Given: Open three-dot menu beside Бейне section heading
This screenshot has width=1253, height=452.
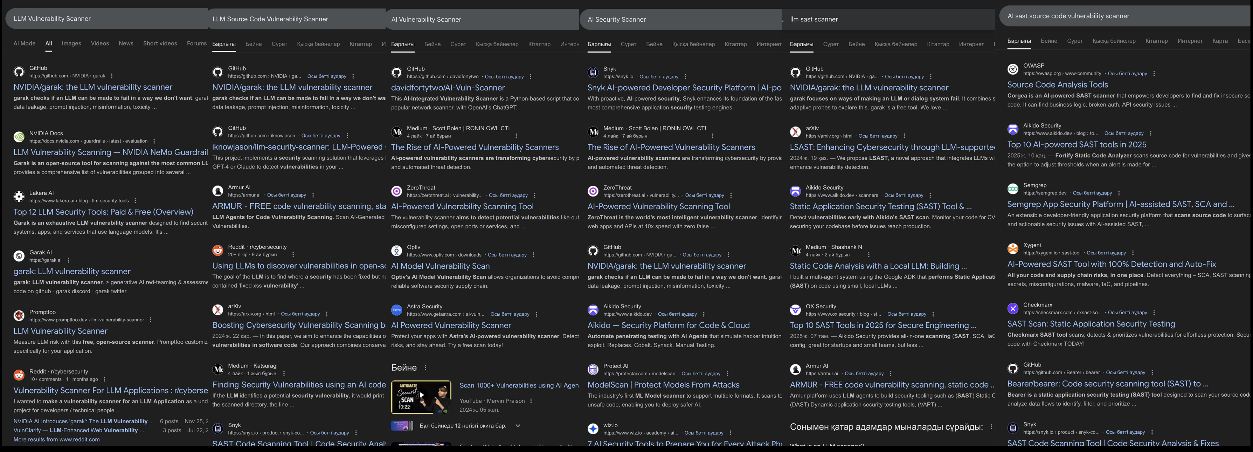Looking at the screenshot, I should pyautogui.click(x=425, y=368).
